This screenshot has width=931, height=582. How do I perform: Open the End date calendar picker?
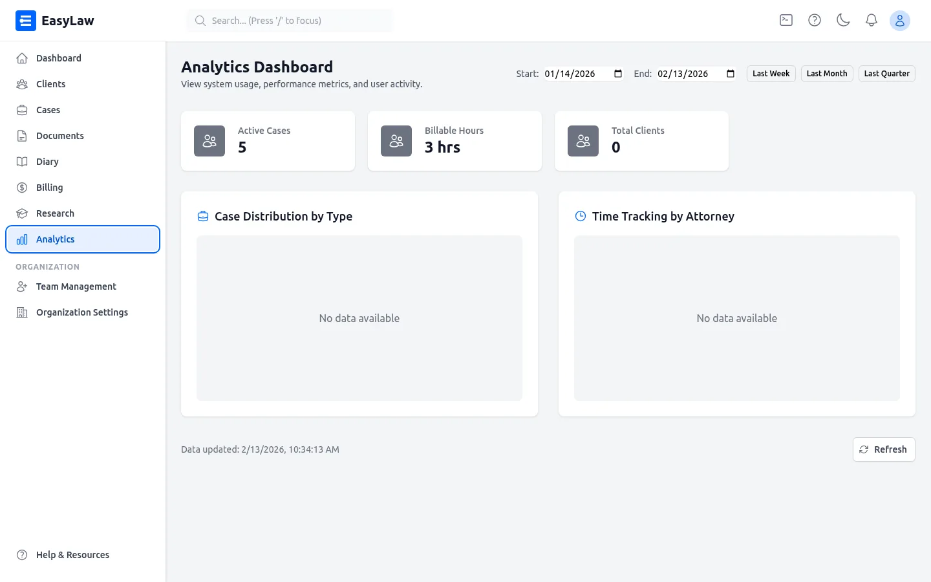pyautogui.click(x=729, y=74)
